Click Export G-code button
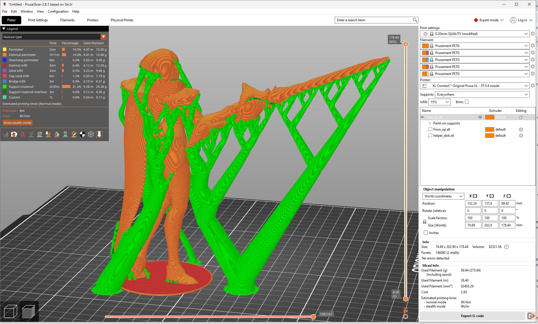This screenshot has height=324, width=538. pos(472,316)
